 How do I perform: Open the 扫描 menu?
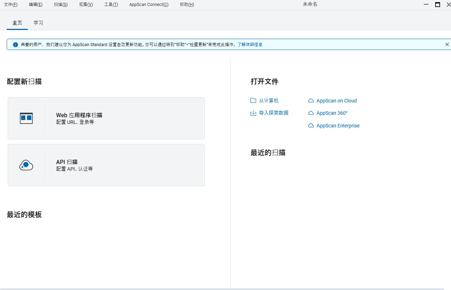coord(60,4)
